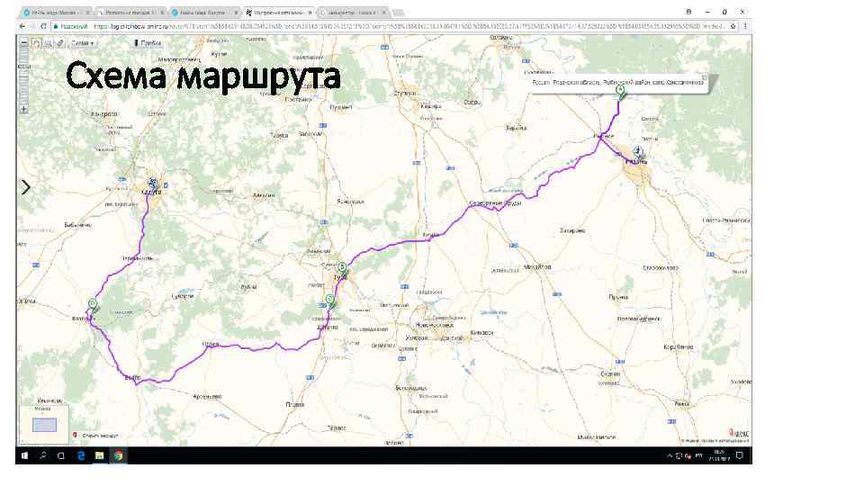Click the Арсеньево town label

click(207, 396)
